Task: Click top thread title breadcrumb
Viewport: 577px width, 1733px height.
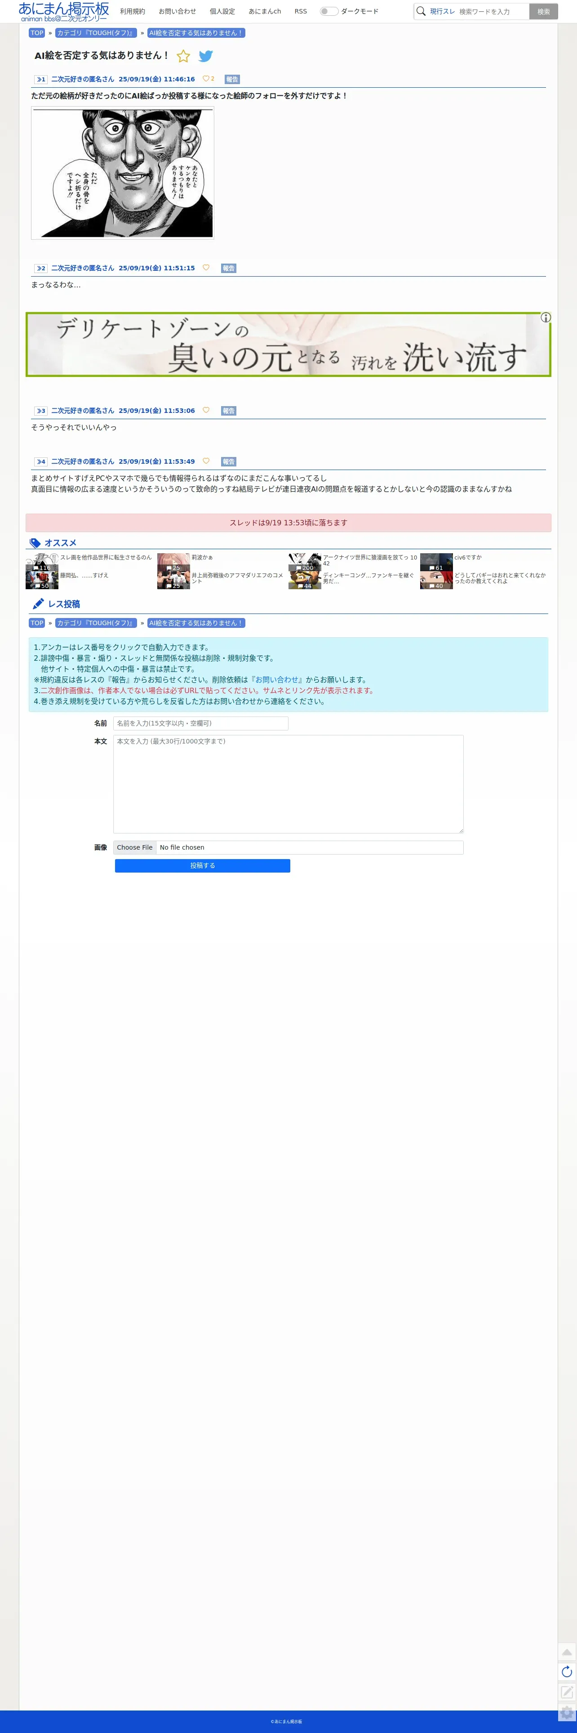Action: (x=196, y=33)
